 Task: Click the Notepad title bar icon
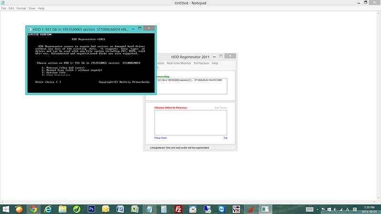(x=3, y=3)
